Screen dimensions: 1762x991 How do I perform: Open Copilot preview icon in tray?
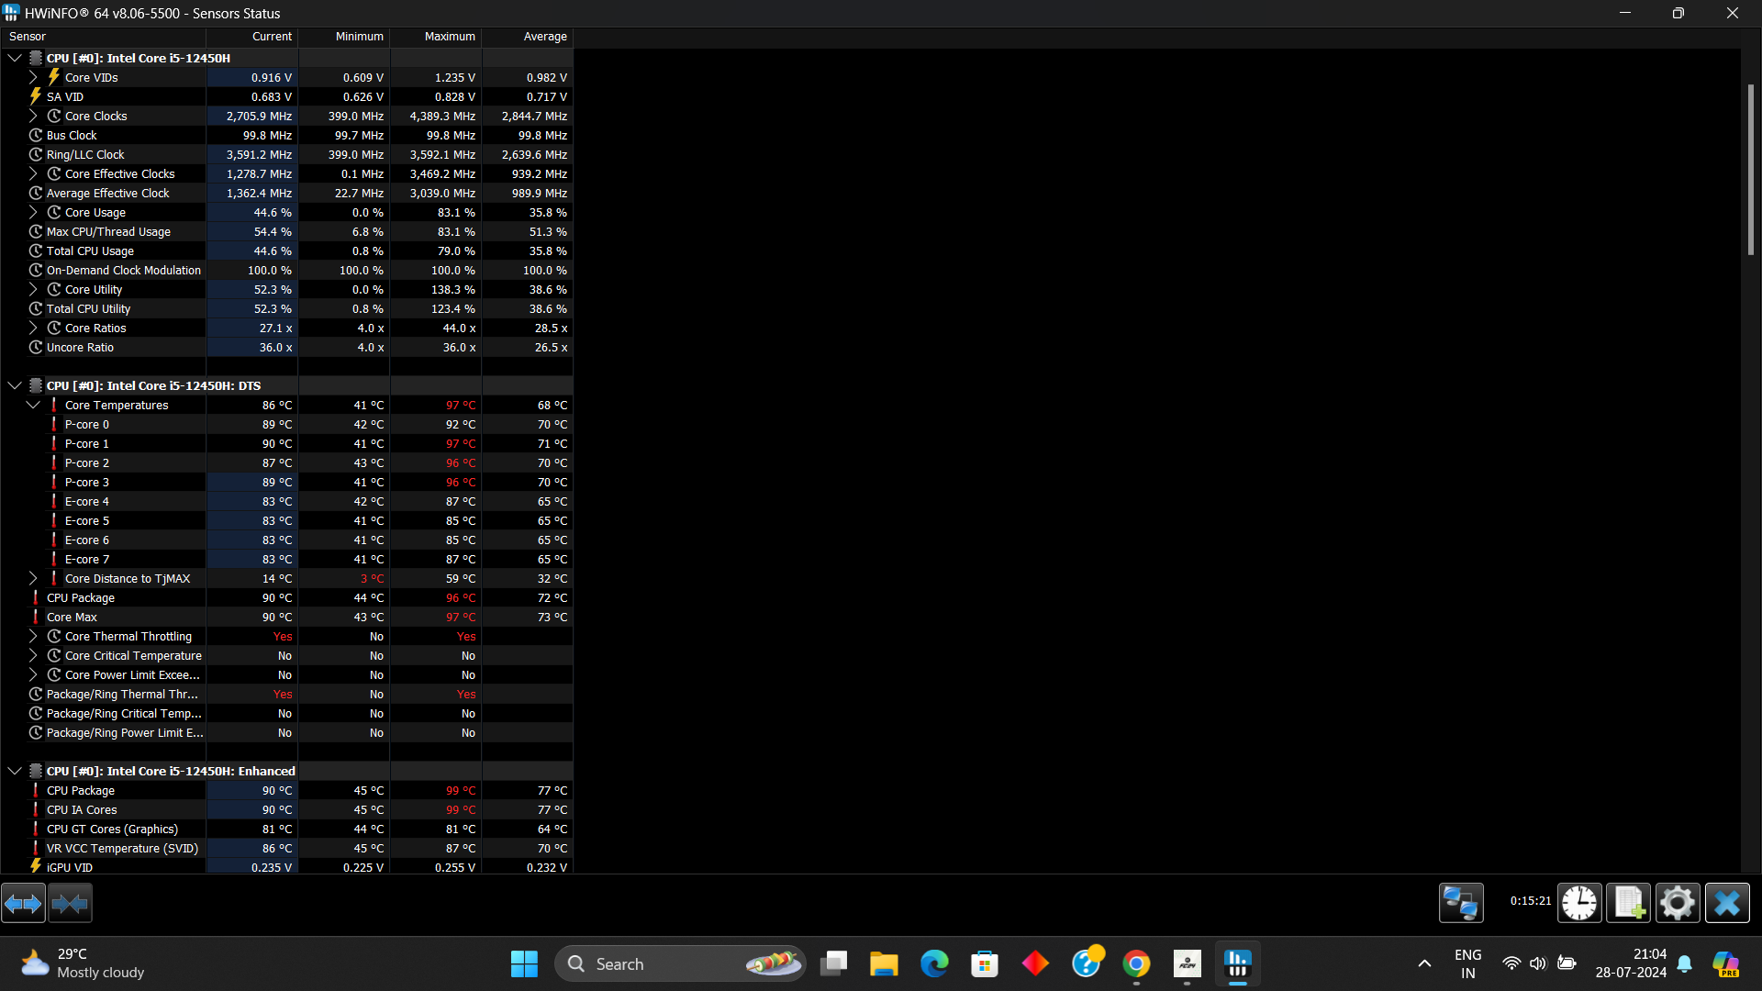click(x=1725, y=964)
